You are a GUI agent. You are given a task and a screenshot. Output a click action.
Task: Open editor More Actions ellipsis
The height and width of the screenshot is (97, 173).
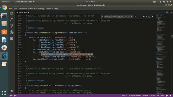click(171, 12)
